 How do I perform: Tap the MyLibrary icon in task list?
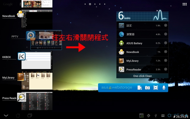coord(121,61)
